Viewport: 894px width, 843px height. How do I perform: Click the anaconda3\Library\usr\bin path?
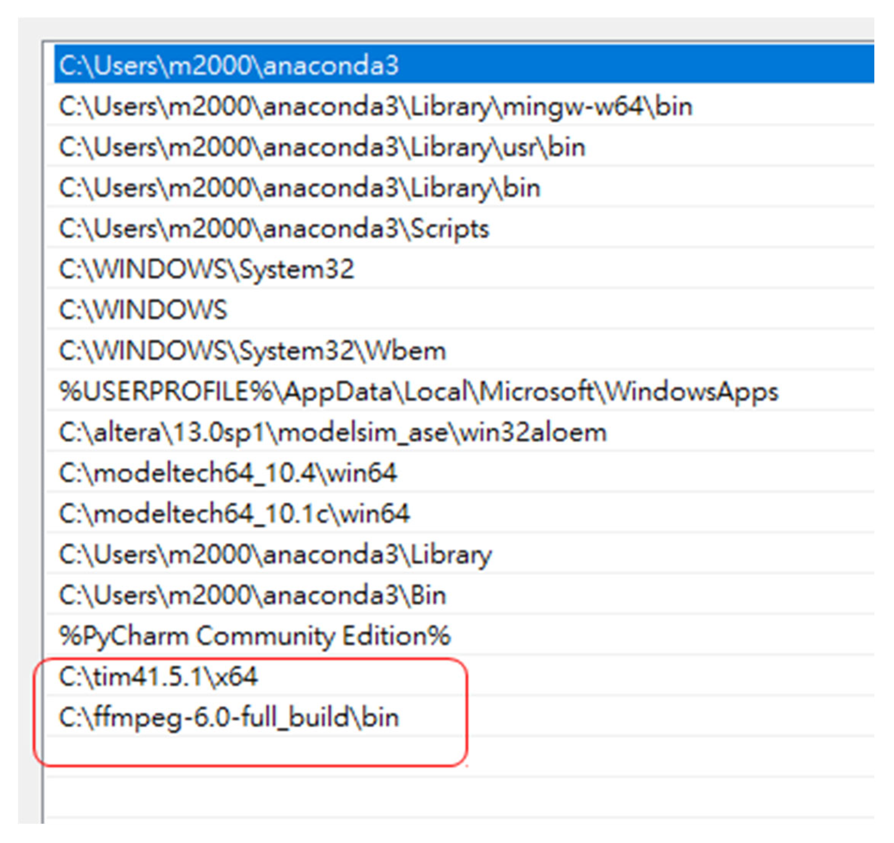322,148
